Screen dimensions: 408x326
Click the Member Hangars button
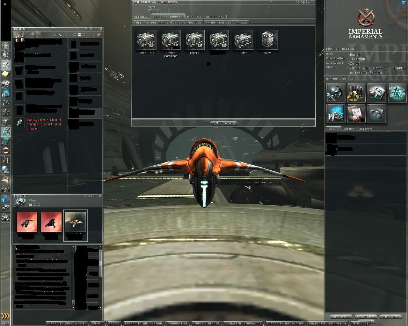224,123
